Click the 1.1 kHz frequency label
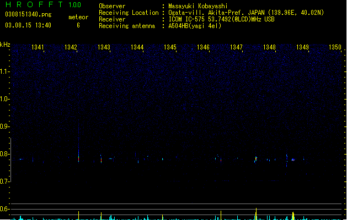347x220 pixels. pyautogui.click(x=4, y=71)
